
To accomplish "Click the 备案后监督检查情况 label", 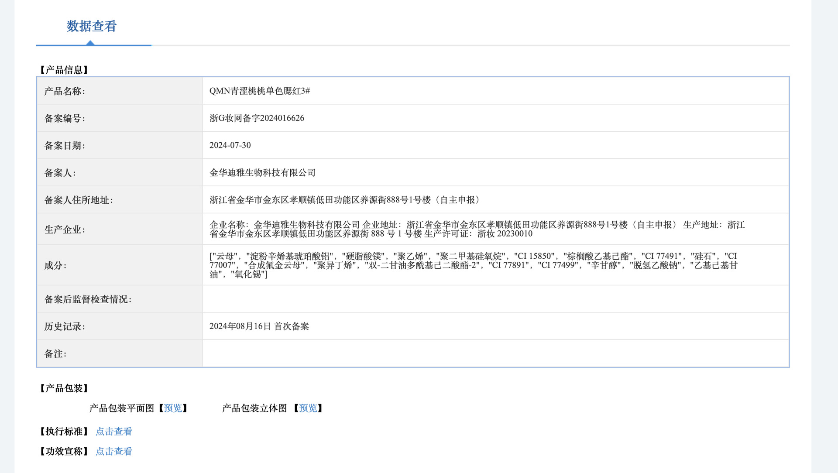I will click(88, 299).
